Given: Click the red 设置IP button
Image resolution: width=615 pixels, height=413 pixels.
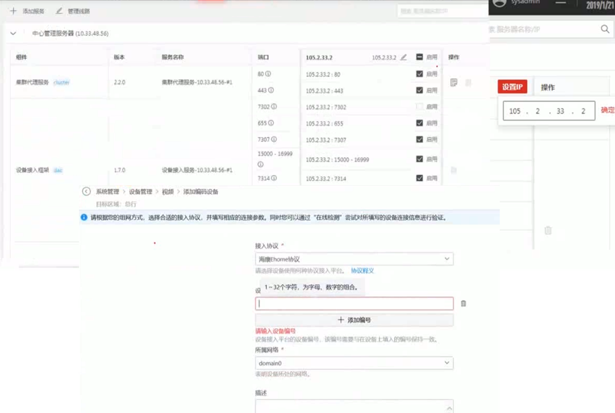Looking at the screenshot, I should pyautogui.click(x=512, y=87).
